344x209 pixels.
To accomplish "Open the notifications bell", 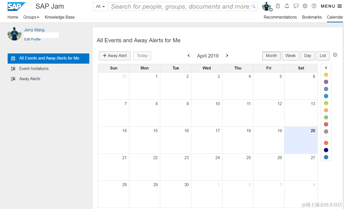I will coord(287,6).
